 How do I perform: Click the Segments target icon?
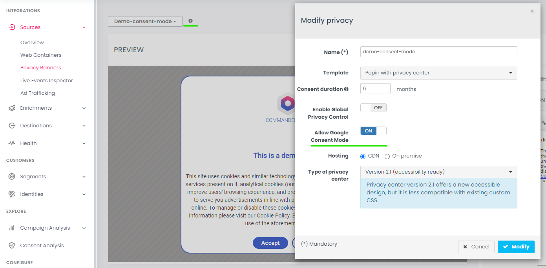pyautogui.click(x=12, y=177)
